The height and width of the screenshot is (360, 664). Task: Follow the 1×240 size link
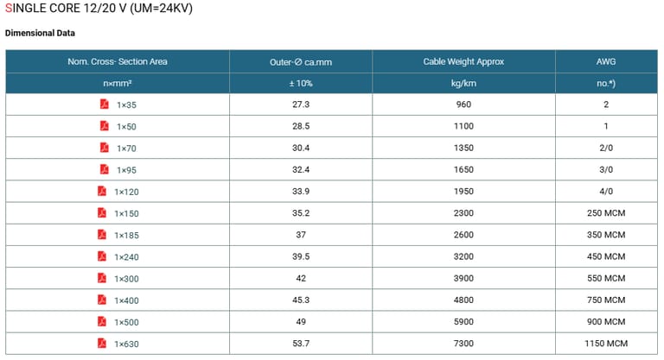(x=126, y=256)
